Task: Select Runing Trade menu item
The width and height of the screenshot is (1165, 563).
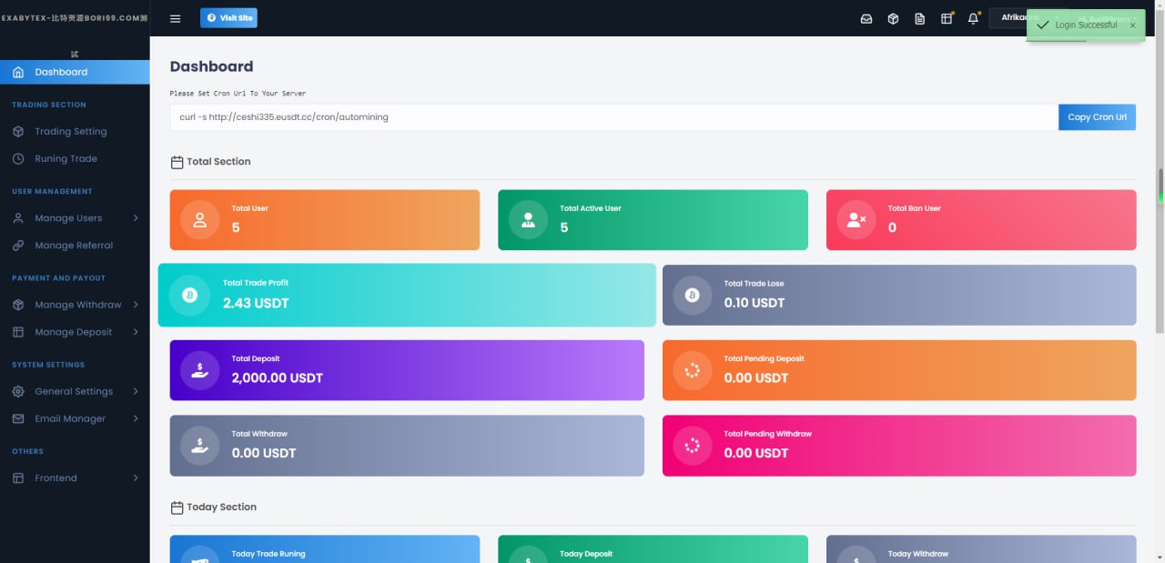Action: 66,159
